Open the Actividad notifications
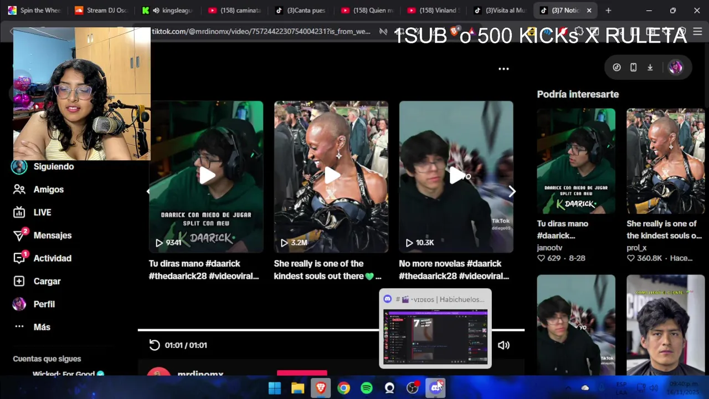The width and height of the screenshot is (709, 399). click(42, 258)
